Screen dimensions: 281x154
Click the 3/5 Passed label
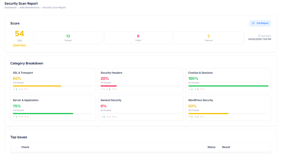click(18, 83)
